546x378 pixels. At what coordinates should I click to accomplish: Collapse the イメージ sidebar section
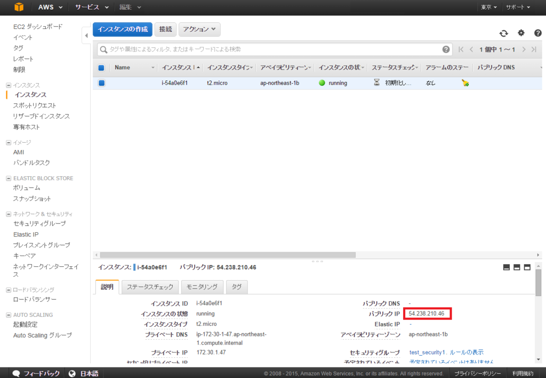[9, 143]
